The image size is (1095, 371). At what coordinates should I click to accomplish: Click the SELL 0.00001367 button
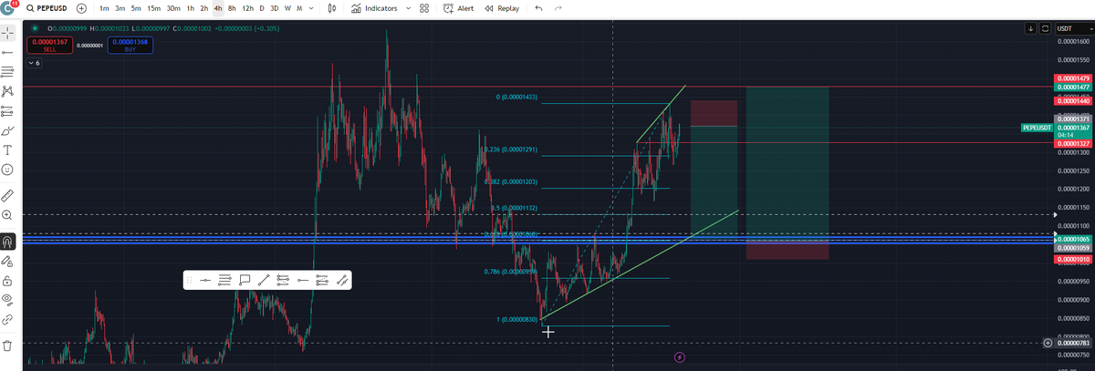click(49, 45)
